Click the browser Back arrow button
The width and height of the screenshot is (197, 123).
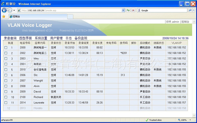click(x=4, y=10)
